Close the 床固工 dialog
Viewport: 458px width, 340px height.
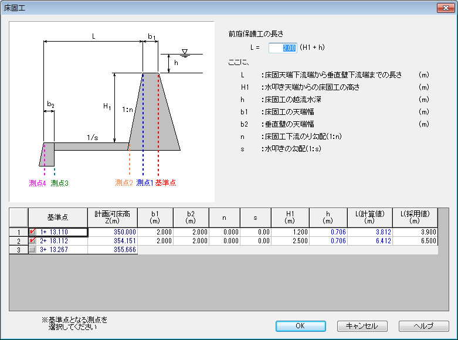[446, 8]
